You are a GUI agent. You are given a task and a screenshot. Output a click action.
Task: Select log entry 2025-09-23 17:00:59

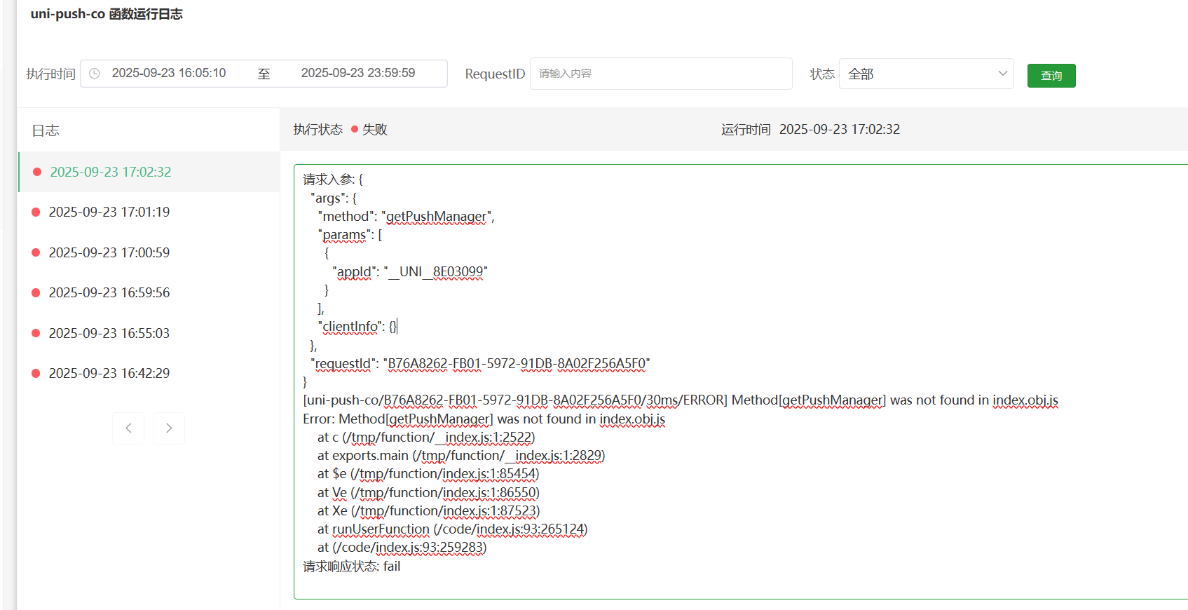(149, 252)
